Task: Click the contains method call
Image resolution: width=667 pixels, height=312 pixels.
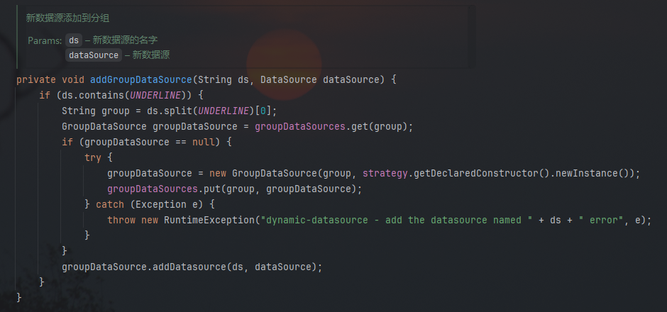Action: click(x=101, y=95)
